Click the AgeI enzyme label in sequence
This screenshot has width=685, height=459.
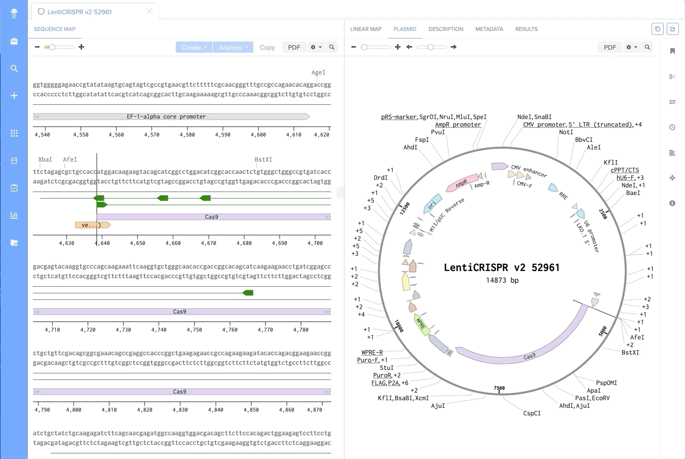(x=318, y=72)
